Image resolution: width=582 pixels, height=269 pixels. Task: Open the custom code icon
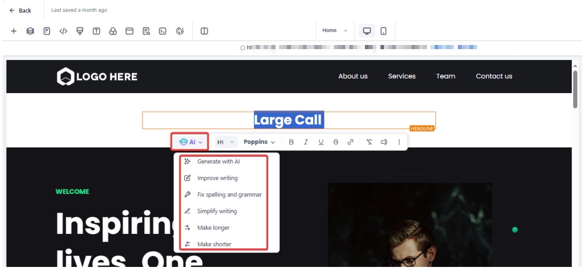(x=63, y=31)
